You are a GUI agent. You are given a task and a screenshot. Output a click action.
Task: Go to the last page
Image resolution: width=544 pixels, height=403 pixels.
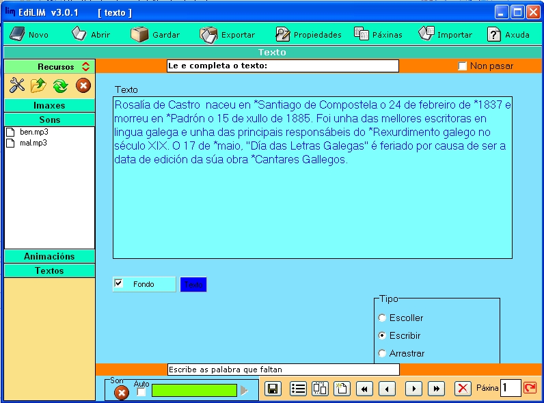click(x=437, y=389)
